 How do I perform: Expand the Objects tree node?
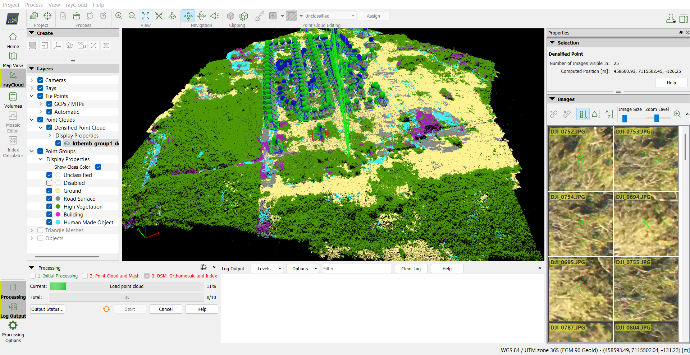32,238
